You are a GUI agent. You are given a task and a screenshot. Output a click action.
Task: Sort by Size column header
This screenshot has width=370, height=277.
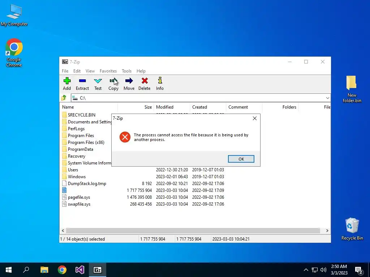(136, 107)
